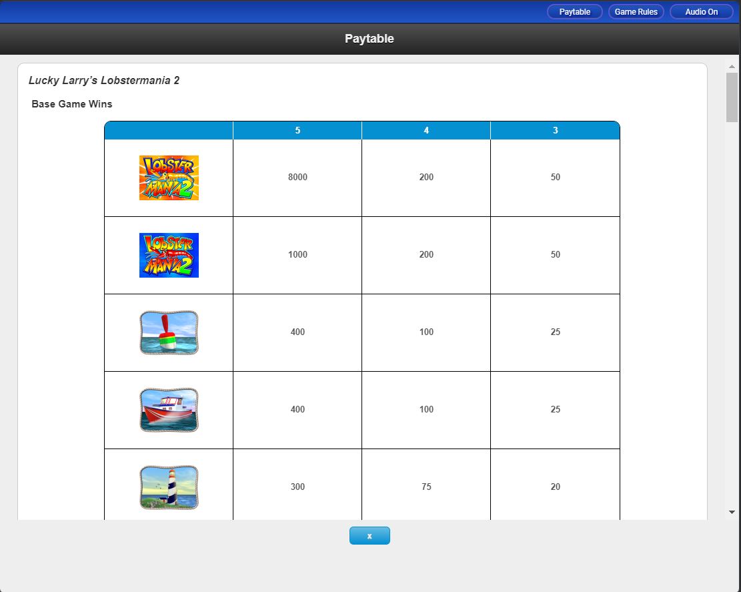Click the vertical scrollbar thumb
741x592 pixels.
coord(732,97)
